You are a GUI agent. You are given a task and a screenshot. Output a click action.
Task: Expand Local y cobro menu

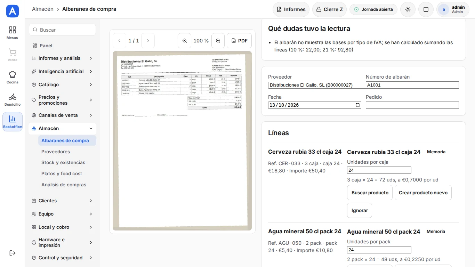[x=62, y=227]
